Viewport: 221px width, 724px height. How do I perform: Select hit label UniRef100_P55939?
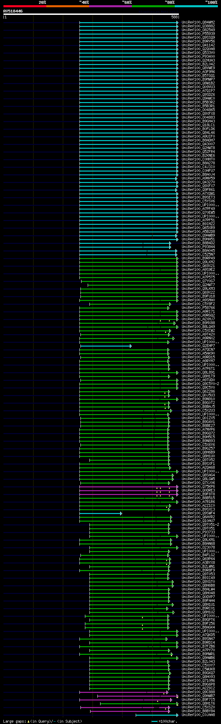[198, 34]
